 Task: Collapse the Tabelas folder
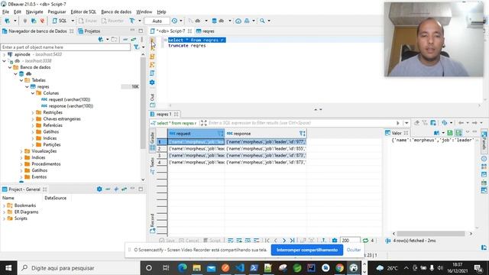[21, 80]
